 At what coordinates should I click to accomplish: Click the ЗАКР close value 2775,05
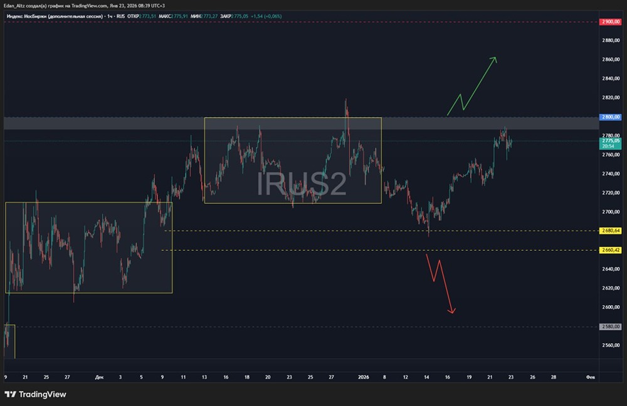click(x=240, y=16)
